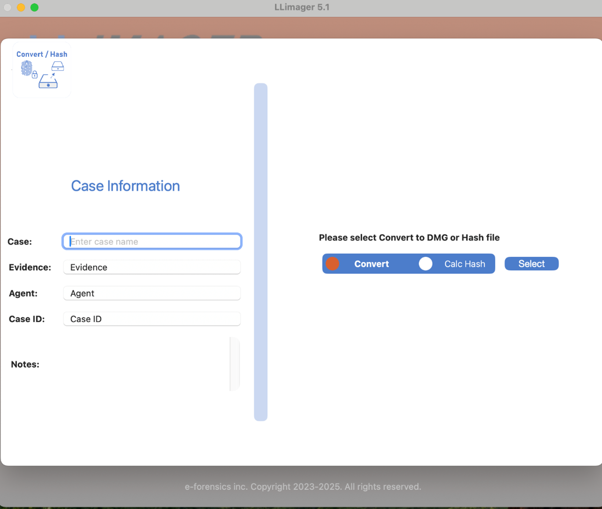Click the Notes scrollbar track
Screen dimensions: 602x509
coord(235,364)
